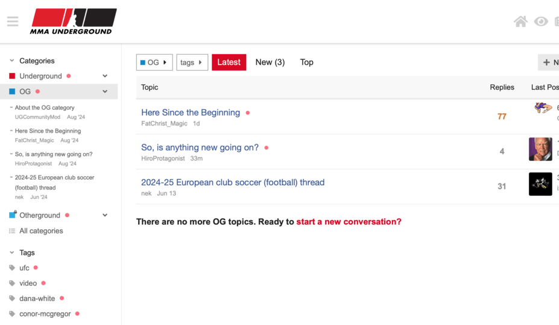The height and width of the screenshot is (325, 559).
Task: Open the OG category dropdown filter
Action: point(154,62)
